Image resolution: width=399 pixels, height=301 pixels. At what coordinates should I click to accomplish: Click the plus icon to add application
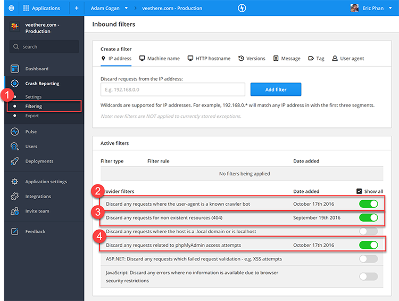pyautogui.click(x=76, y=8)
